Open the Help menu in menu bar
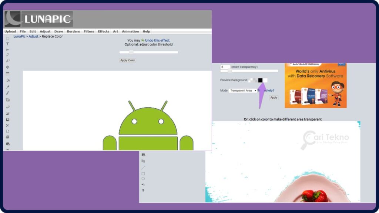This screenshot has width=379, height=213. click(x=147, y=31)
